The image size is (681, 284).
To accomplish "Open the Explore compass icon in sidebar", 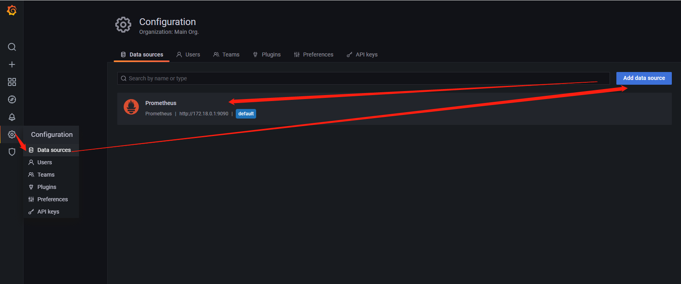I will pos(12,99).
